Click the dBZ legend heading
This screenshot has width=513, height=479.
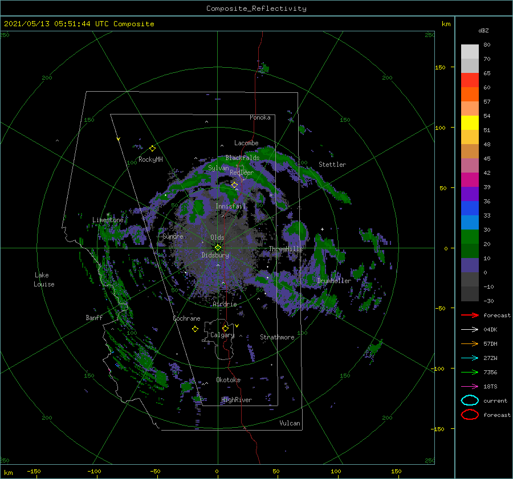[x=483, y=31]
